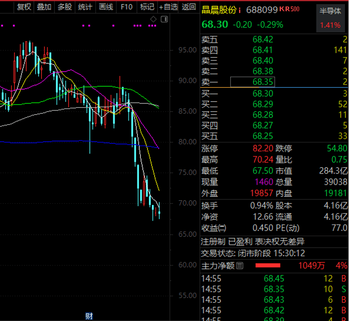Click 95.00 label on price axis
Image resolution: width=349 pixels, height=321 pixels.
coord(187,50)
